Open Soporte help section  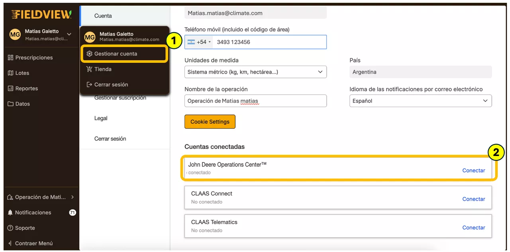point(25,228)
